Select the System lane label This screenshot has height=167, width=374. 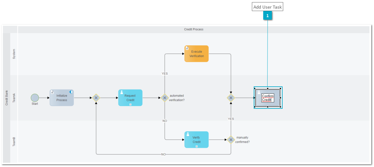(x=14, y=54)
